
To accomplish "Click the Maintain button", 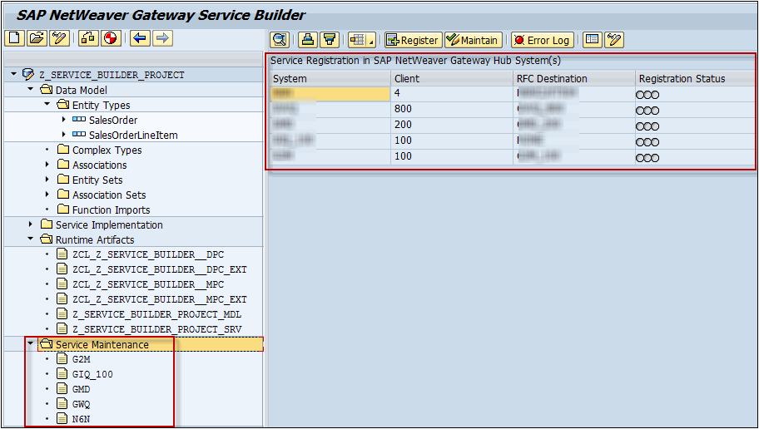I will 472,40.
